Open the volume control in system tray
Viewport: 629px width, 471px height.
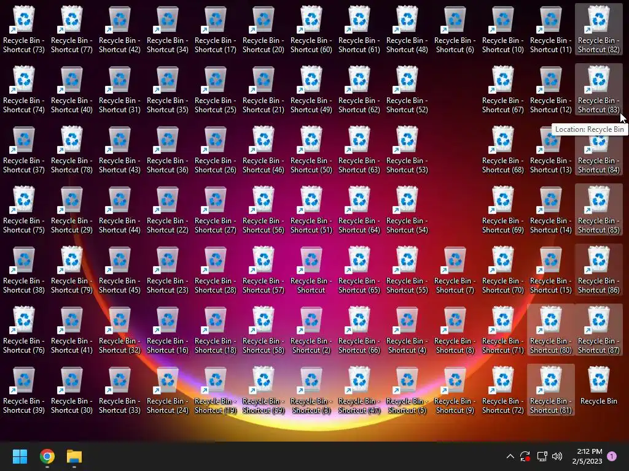pyautogui.click(x=557, y=456)
